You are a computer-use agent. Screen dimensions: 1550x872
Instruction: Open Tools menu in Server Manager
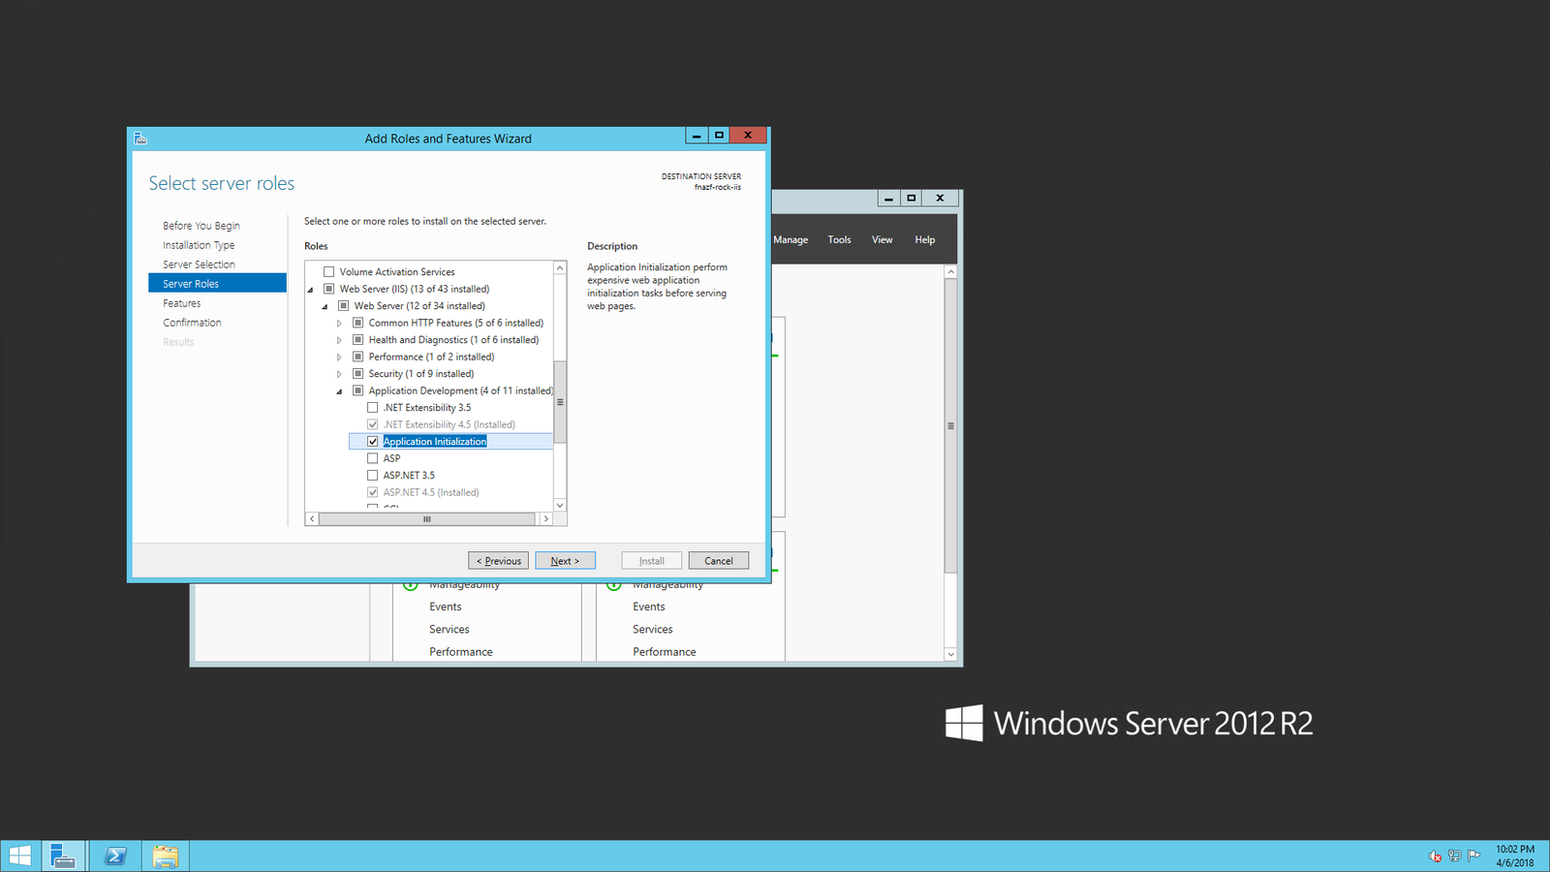839,239
